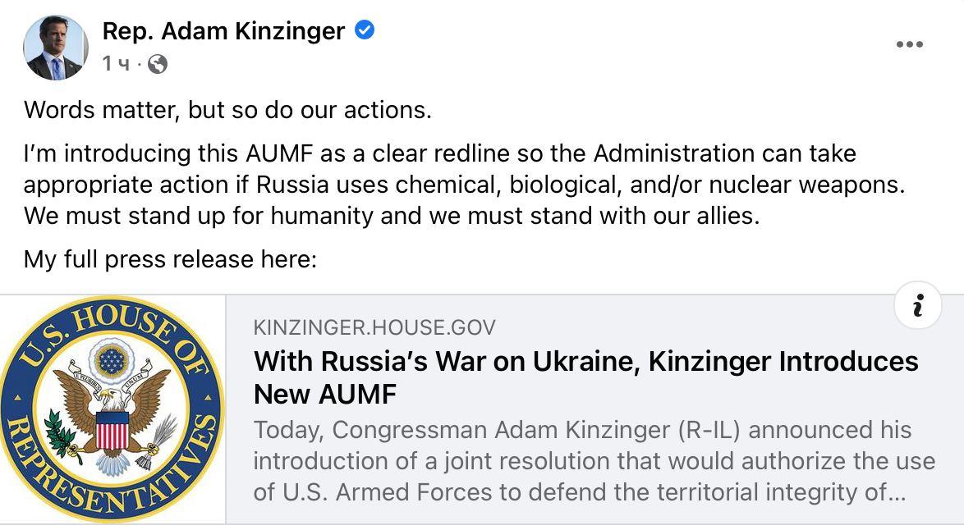Open the "With Russia's War on Ukraine" headline
The height and width of the screenshot is (530, 964).
(x=585, y=361)
